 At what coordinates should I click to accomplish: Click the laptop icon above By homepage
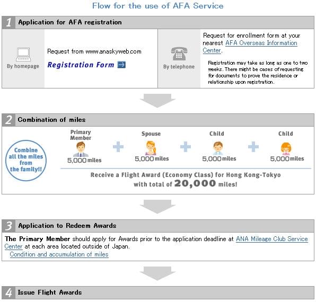[23, 55]
